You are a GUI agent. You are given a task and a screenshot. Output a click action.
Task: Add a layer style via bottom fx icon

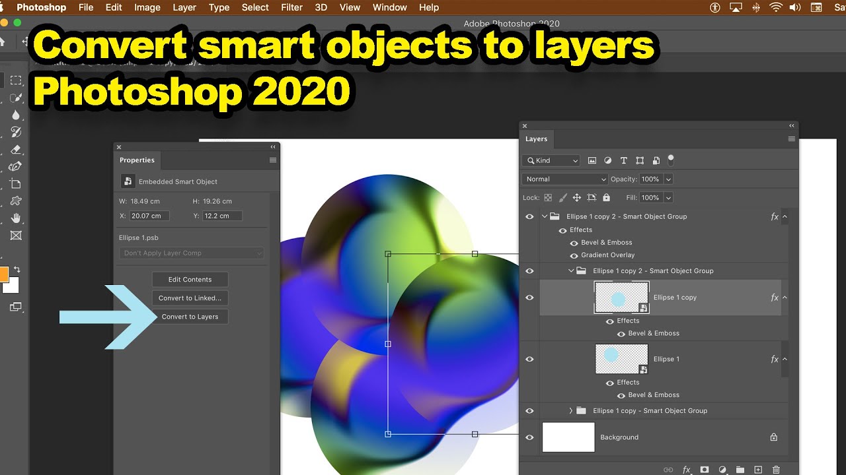coord(687,470)
